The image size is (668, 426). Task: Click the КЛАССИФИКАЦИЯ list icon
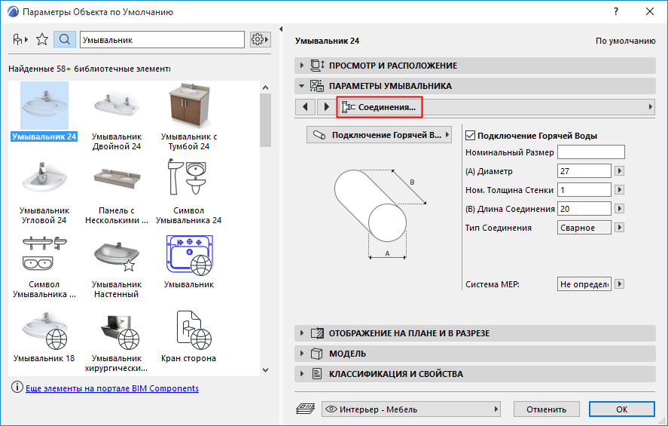pyautogui.click(x=317, y=373)
